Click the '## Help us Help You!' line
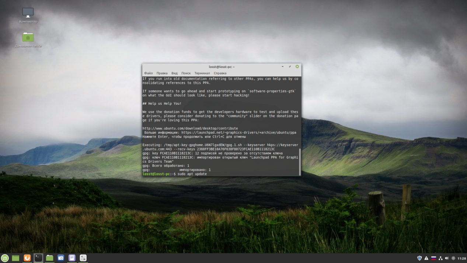Viewport: 467px width, 263px height. click(x=162, y=104)
